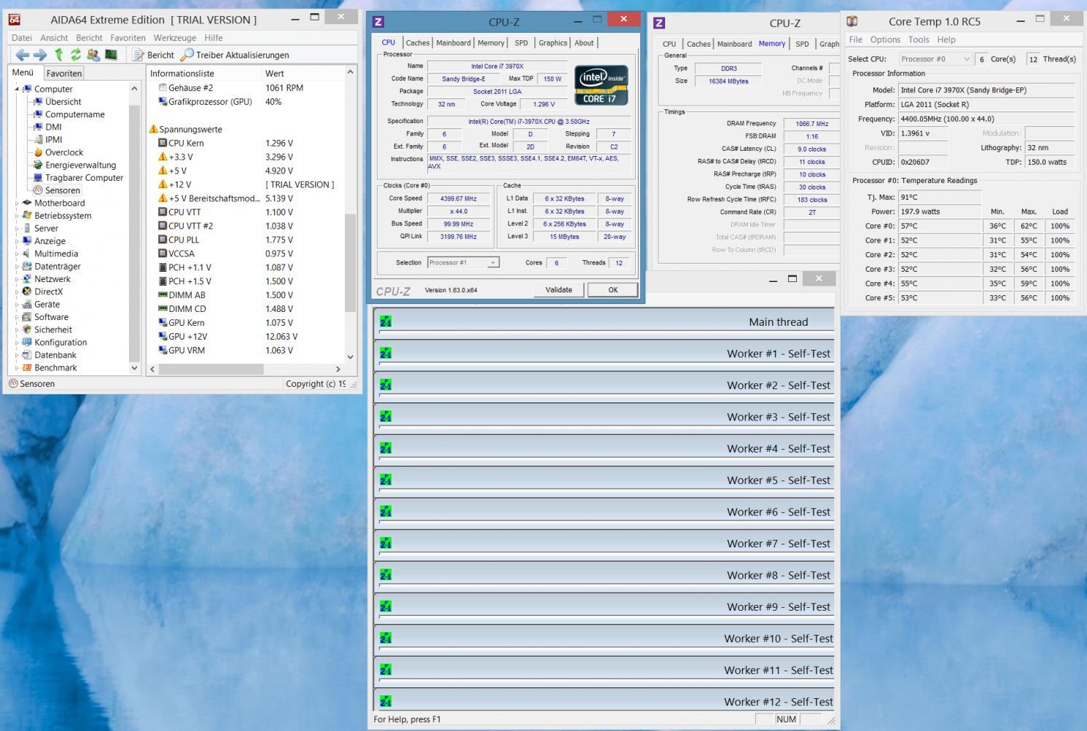The width and height of the screenshot is (1087, 731).
Task: Click the AIDA64 back arrow icon
Action: [x=23, y=55]
